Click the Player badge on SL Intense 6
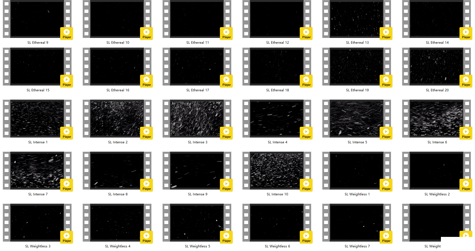 tap(466, 133)
